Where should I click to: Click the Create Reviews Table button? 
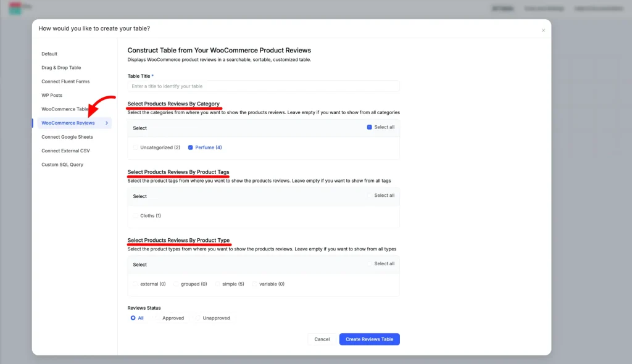(369, 339)
